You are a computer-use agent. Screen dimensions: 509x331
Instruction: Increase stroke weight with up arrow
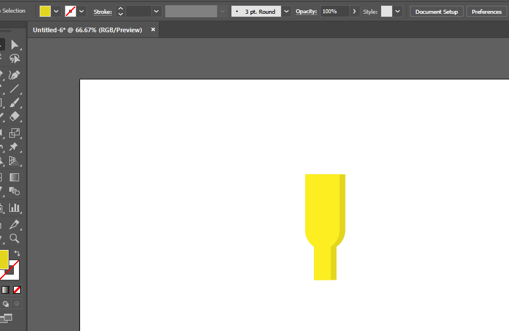(x=120, y=9)
